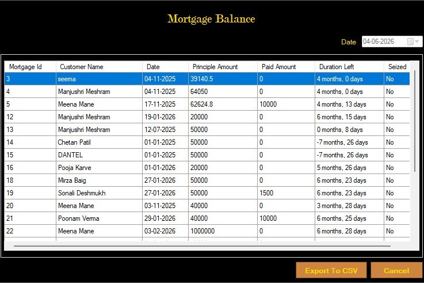Select the Poonam Verma row

coord(207,218)
